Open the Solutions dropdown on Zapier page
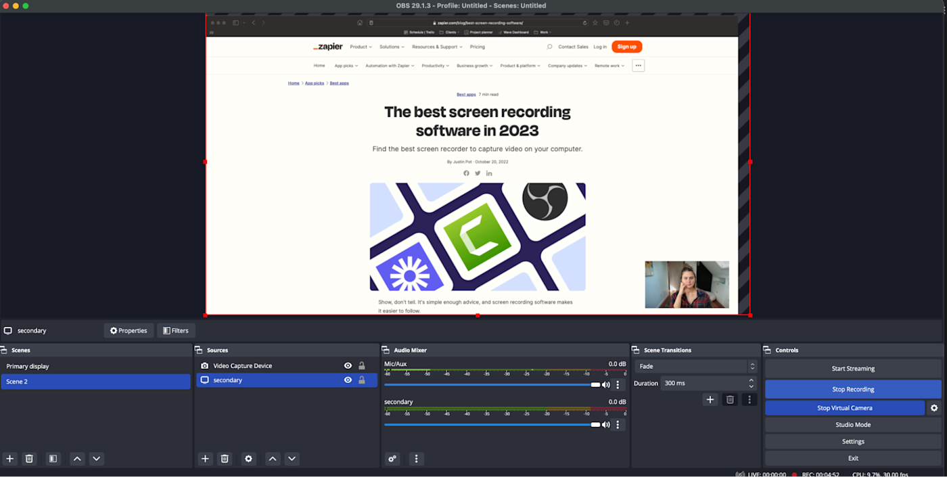This screenshot has height=477, width=947. pos(392,47)
